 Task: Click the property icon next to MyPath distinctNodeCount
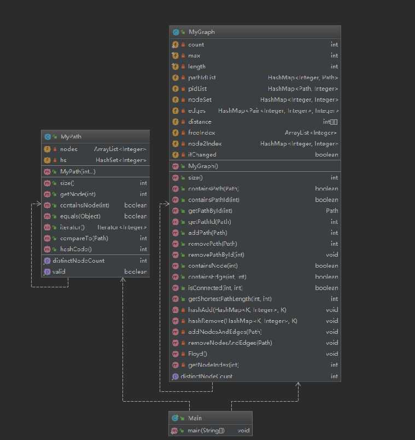[x=47, y=260]
